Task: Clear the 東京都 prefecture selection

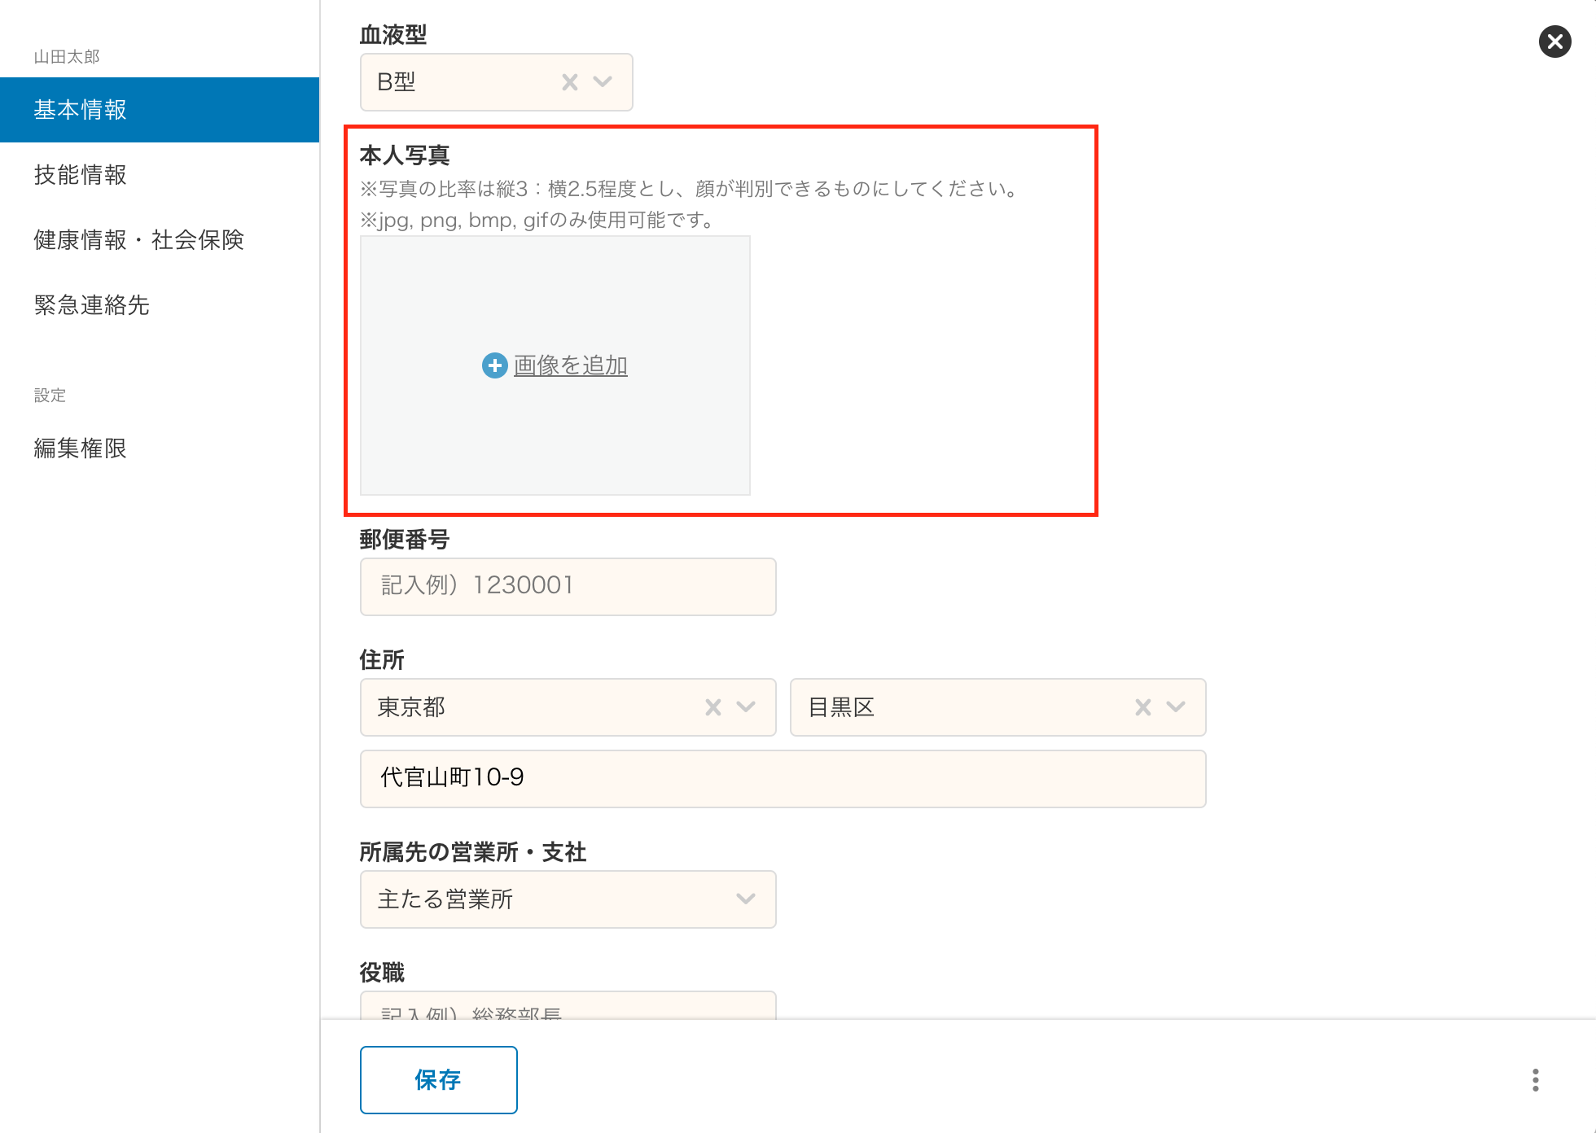Action: (713, 707)
